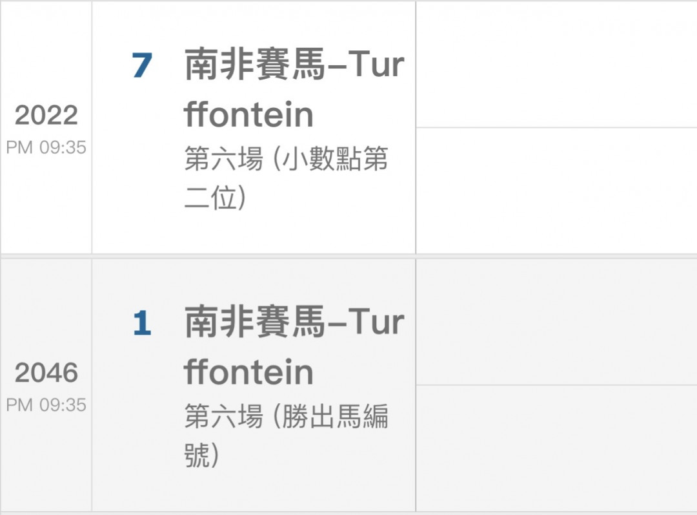The image size is (697, 515).
Task: Click the 號) text ending in row 2046
Action: click(x=202, y=455)
